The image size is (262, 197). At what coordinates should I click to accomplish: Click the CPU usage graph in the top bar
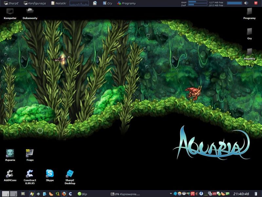(79, 3)
